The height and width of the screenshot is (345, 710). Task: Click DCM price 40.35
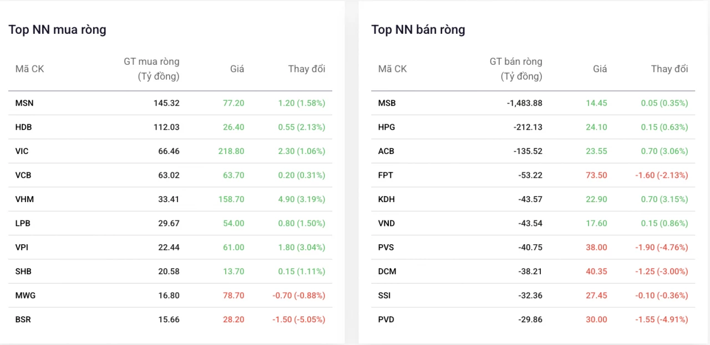(596, 272)
